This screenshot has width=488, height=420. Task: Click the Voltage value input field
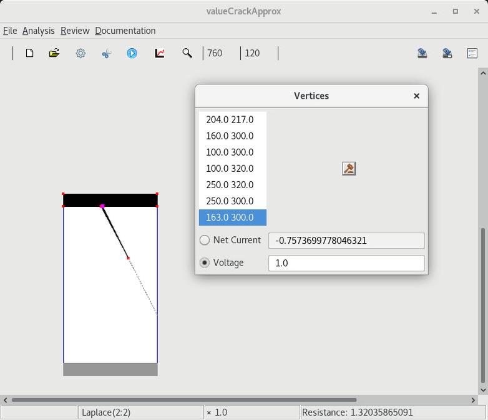(346, 263)
